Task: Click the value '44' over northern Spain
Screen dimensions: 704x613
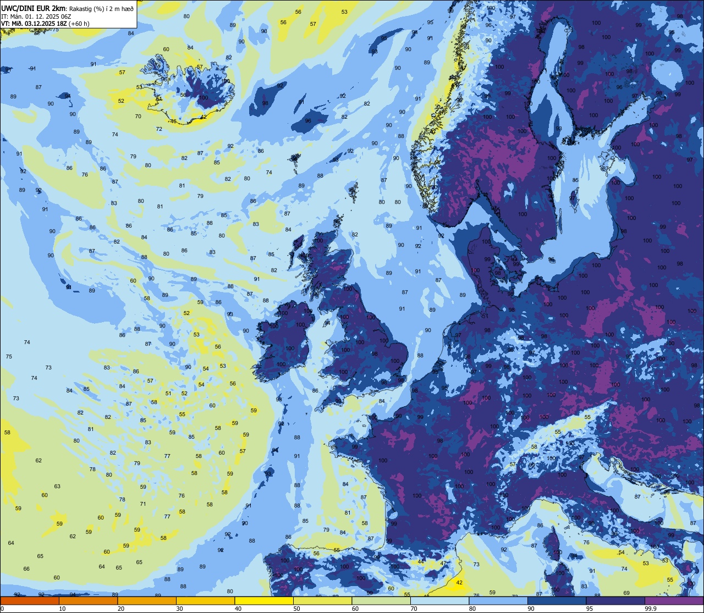Action: coord(421,562)
